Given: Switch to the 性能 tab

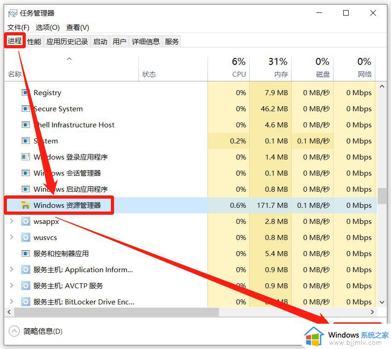Looking at the screenshot, I should [34, 42].
